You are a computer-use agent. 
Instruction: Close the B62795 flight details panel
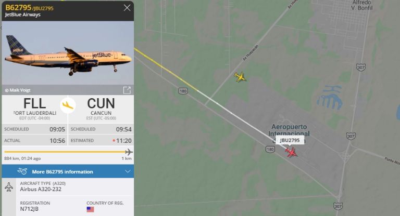point(127,8)
